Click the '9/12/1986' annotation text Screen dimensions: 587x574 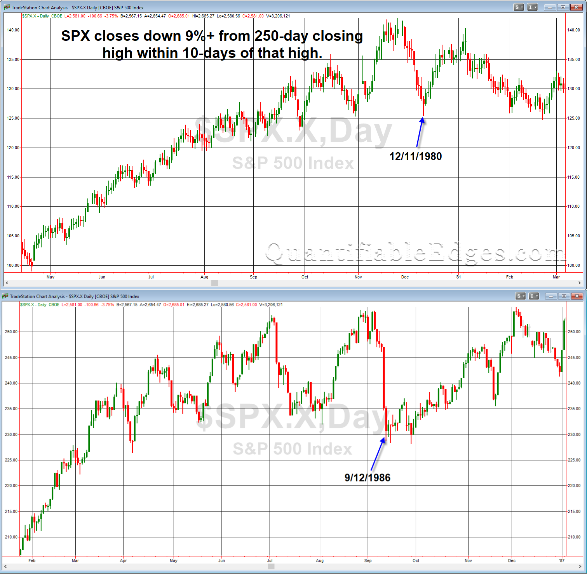(x=368, y=478)
